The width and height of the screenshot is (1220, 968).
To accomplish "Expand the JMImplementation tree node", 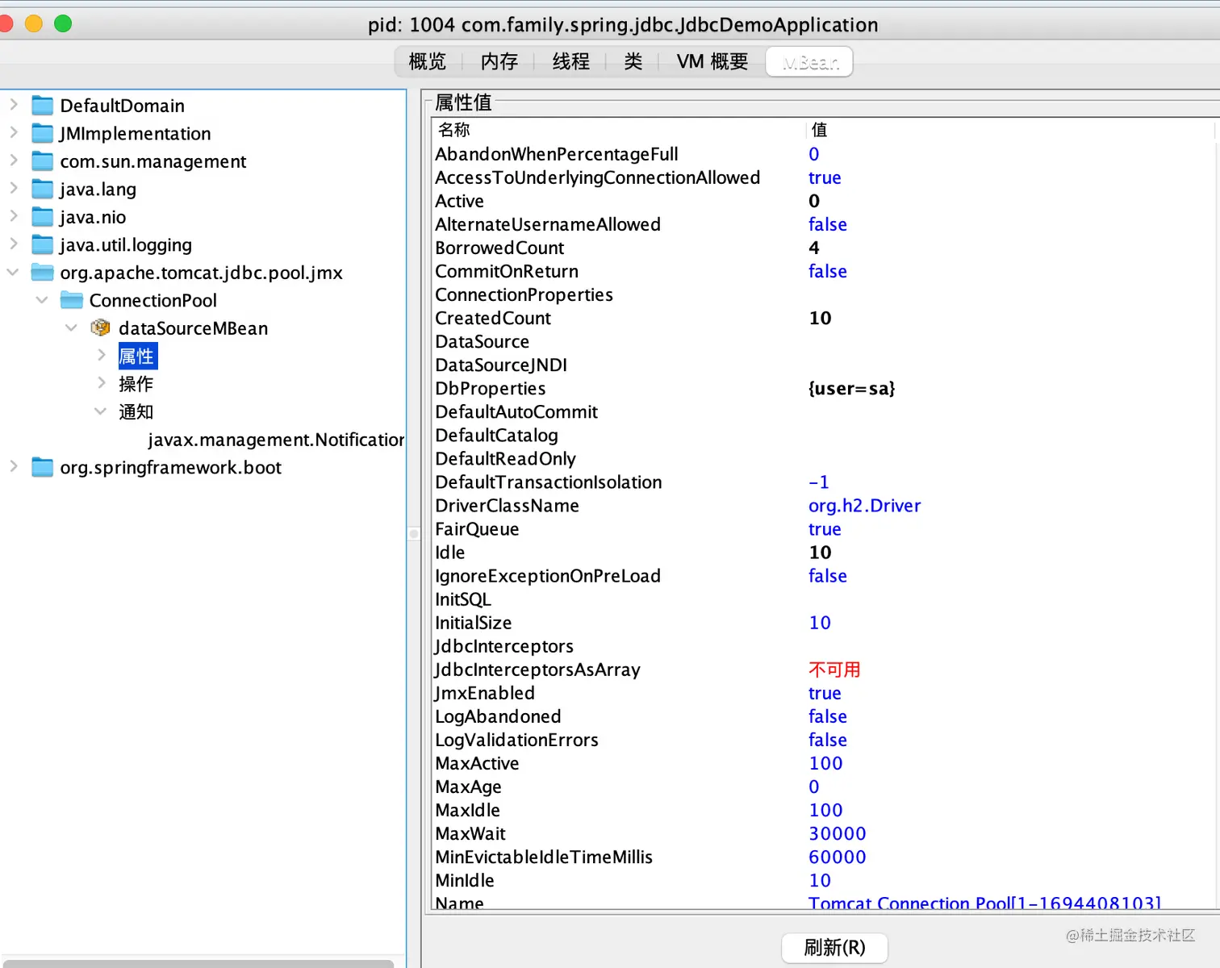I will (14, 132).
